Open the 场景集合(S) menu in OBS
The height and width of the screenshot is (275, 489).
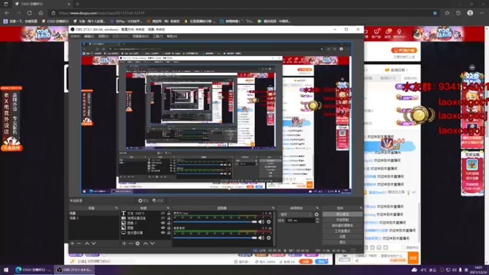(141, 37)
